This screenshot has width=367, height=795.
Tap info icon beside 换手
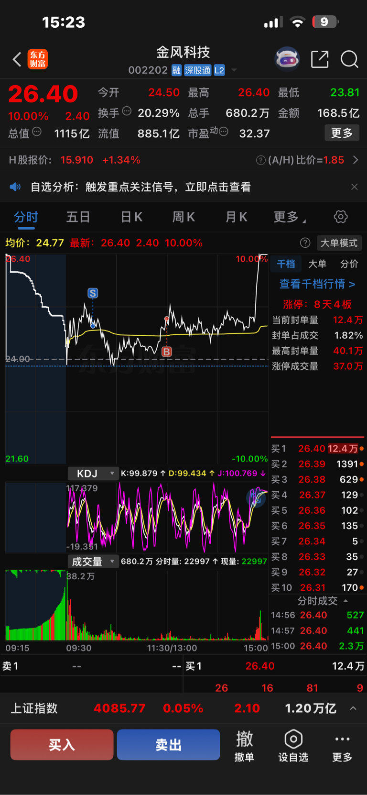click(x=127, y=111)
